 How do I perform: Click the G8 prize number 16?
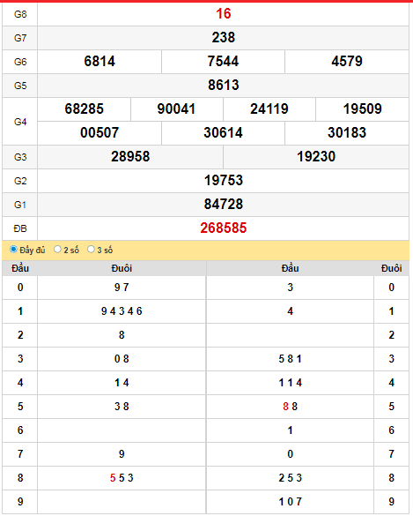224,14
